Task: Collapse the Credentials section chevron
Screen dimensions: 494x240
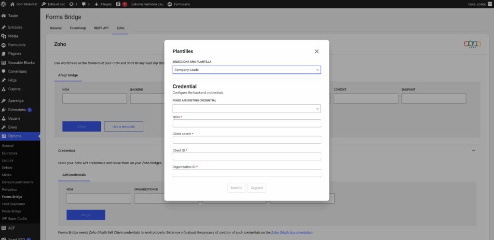Action: (473, 151)
